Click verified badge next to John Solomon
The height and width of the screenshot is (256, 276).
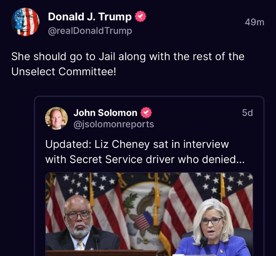146,113
